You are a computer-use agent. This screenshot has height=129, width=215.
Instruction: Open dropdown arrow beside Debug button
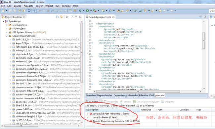pos(83,11)
